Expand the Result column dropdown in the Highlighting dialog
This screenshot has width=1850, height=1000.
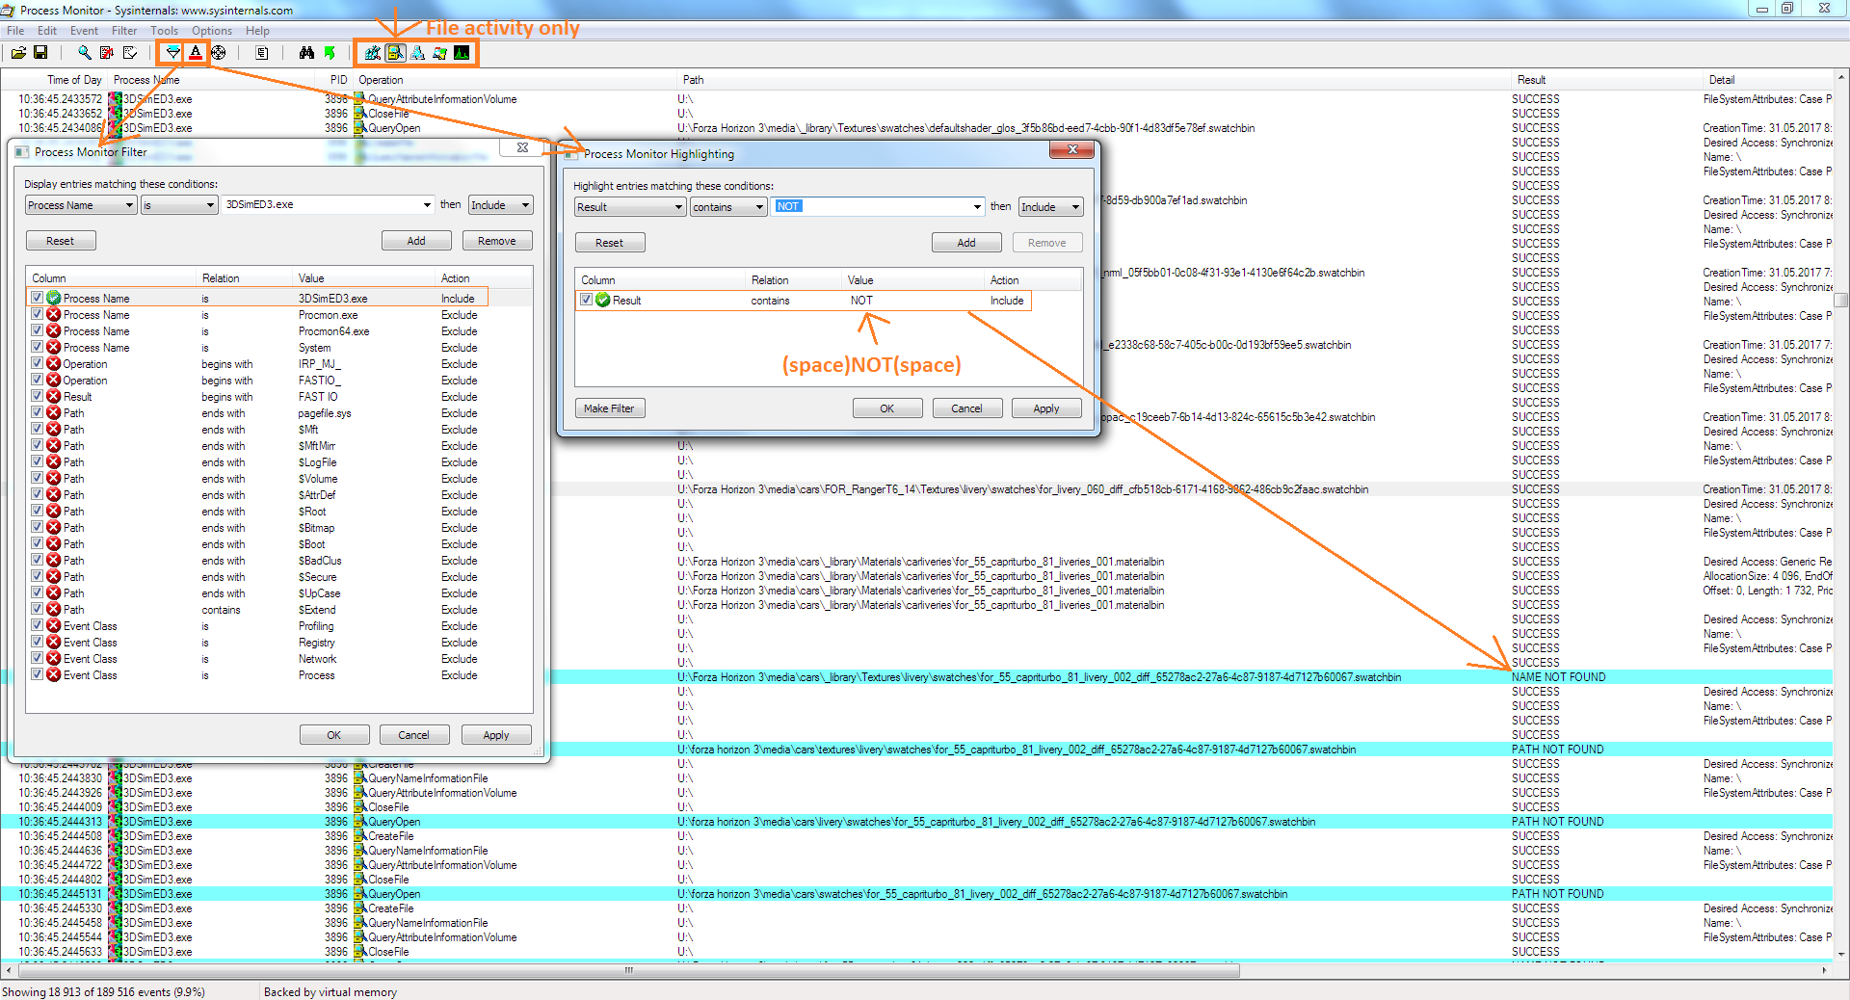pyautogui.click(x=678, y=207)
